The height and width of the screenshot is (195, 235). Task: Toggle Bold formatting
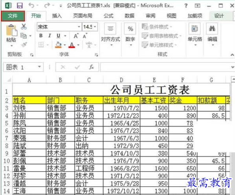coord(41,36)
